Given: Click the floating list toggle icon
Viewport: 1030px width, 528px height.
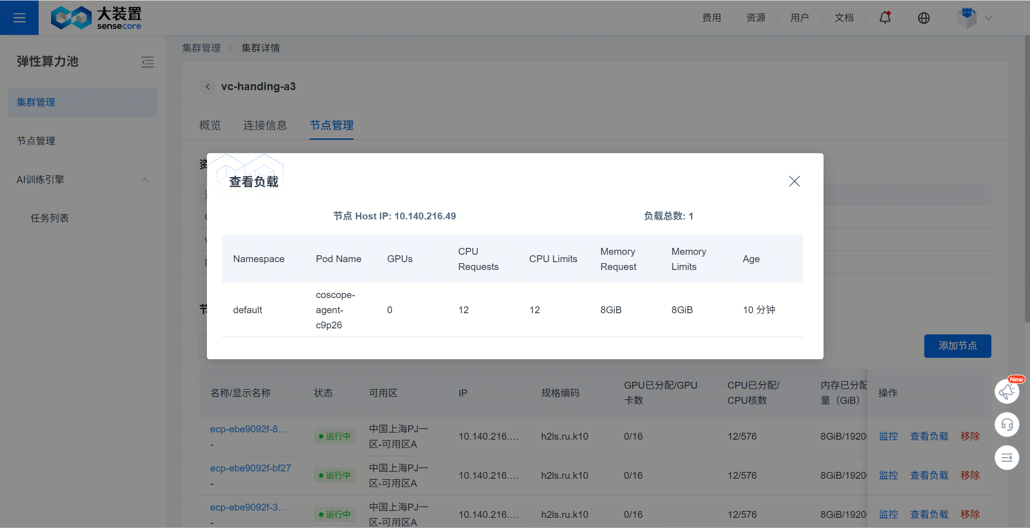Looking at the screenshot, I should pos(1007,458).
